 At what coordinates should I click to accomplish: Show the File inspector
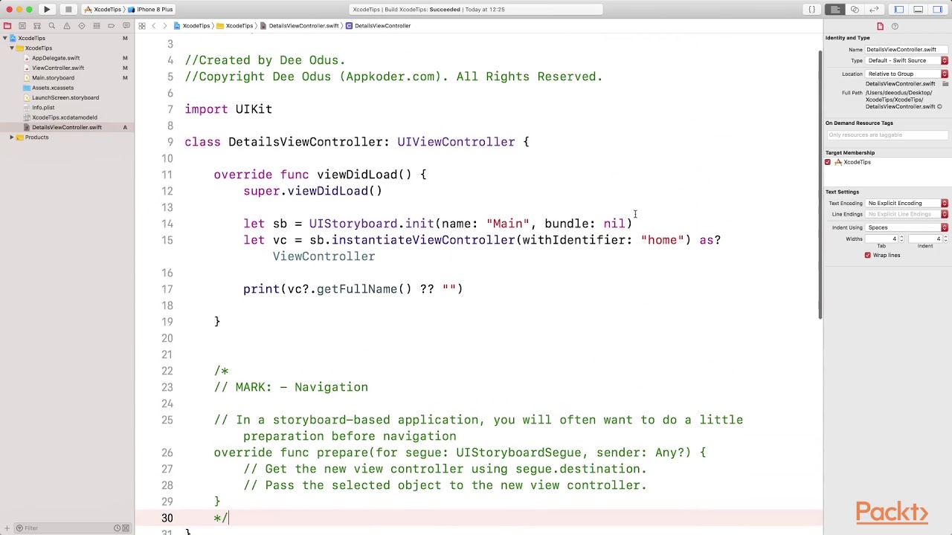(x=881, y=26)
